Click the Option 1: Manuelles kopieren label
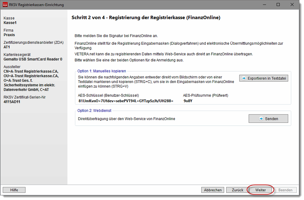This screenshot has width=304, height=200. click(x=102, y=71)
